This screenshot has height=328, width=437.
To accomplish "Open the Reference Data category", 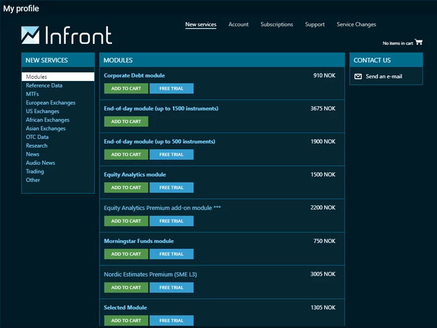I will [44, 86].
